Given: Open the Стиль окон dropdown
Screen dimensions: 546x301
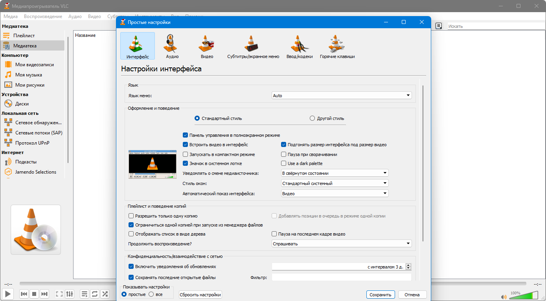Looking at the screenshot, I should pyautogui.click(x=335, y=183).
